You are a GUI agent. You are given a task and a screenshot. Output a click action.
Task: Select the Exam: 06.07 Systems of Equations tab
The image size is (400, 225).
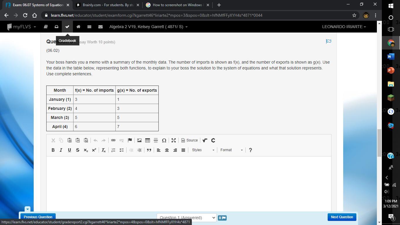click(x=37, y=5)
